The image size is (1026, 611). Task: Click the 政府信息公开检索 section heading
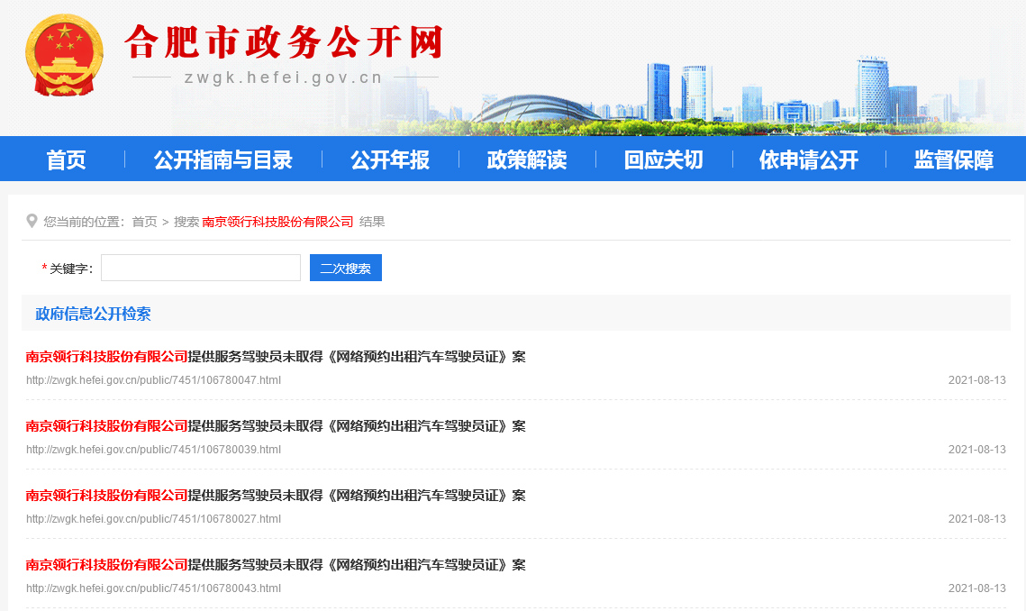pos(93,314)
